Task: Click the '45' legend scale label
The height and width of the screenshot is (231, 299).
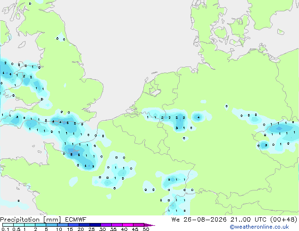Action: 135,229
